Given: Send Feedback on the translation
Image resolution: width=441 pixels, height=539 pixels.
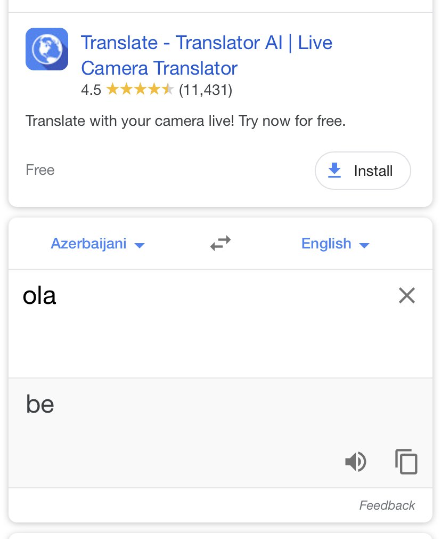Looking at the screenshot, I should 387,505.
